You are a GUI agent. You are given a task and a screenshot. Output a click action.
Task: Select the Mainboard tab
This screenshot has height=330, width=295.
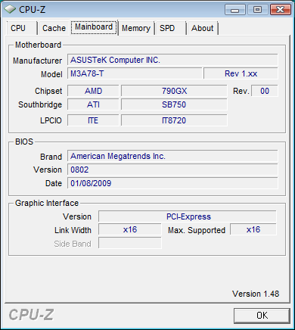94,27
